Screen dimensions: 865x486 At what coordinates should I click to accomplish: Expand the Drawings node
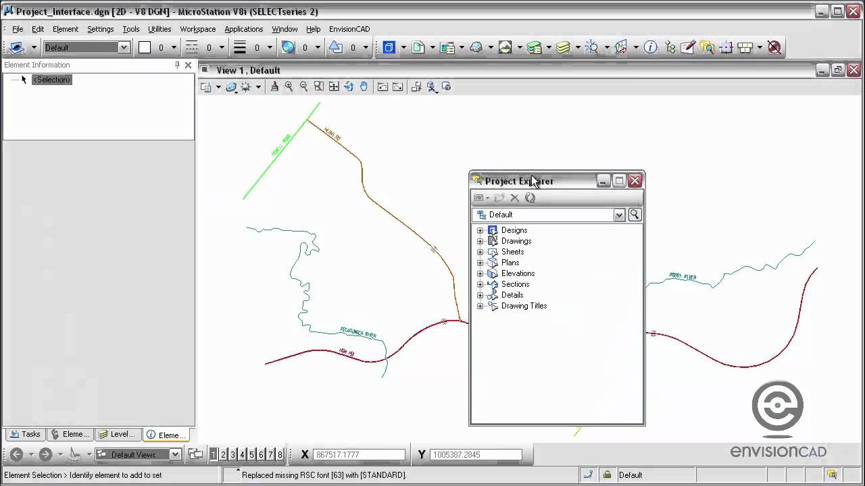480,241
